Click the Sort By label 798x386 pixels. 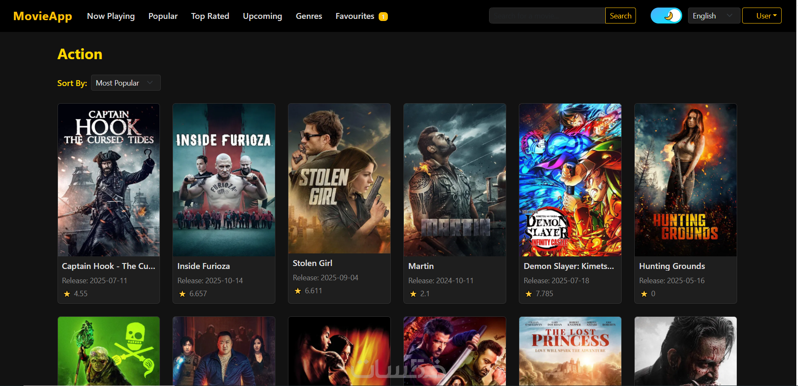coord(72,83)
